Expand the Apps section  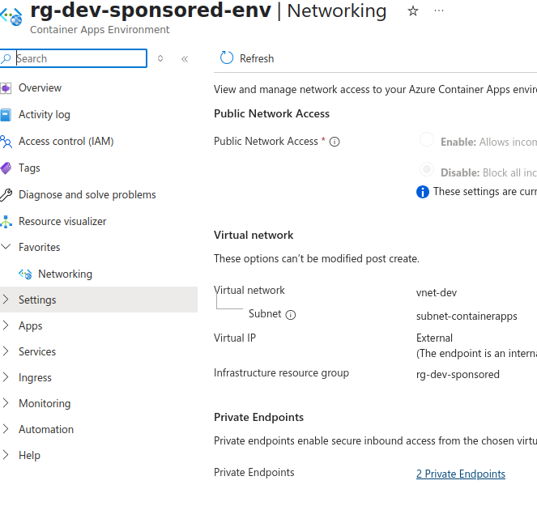(x=6, y=325)
